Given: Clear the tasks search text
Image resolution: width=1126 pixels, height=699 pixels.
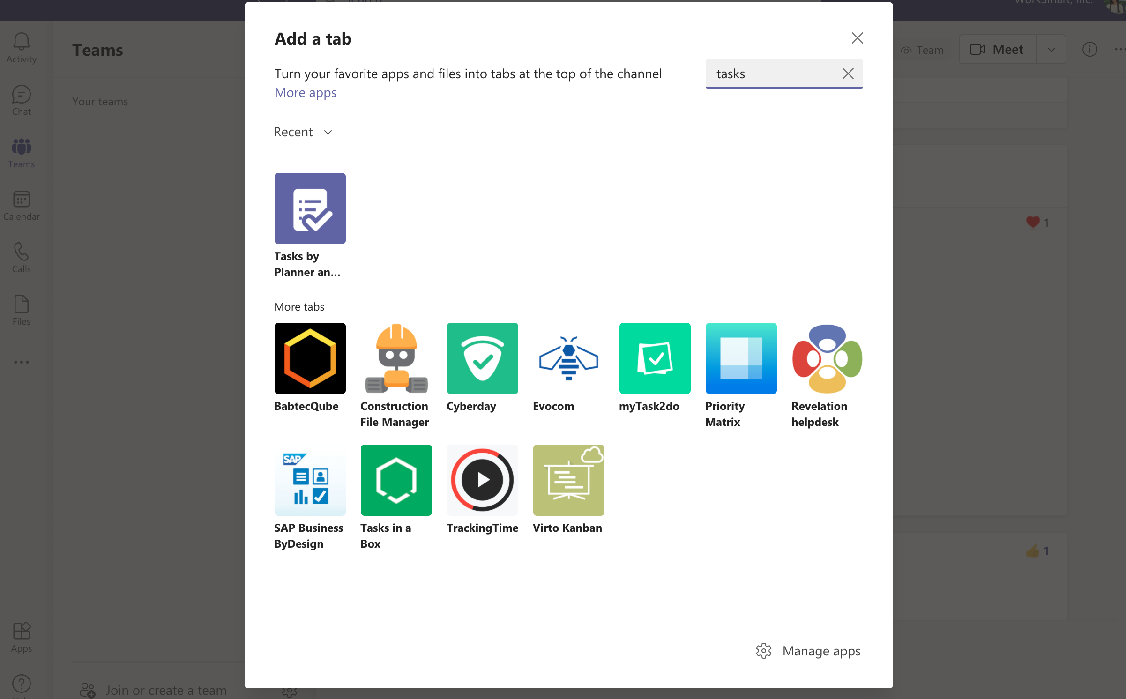Looking at the screenshot, I should tap(848, 74).
